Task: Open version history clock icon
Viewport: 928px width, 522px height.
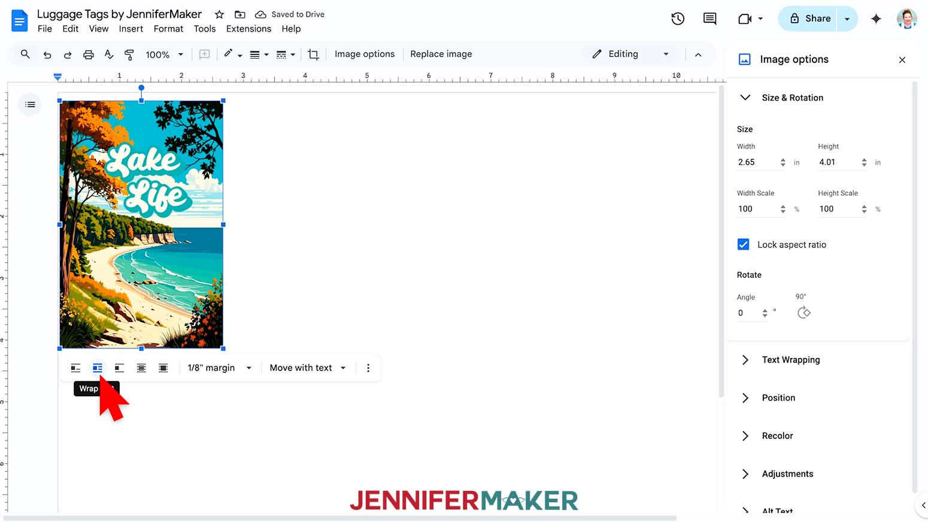Action: 678,19
